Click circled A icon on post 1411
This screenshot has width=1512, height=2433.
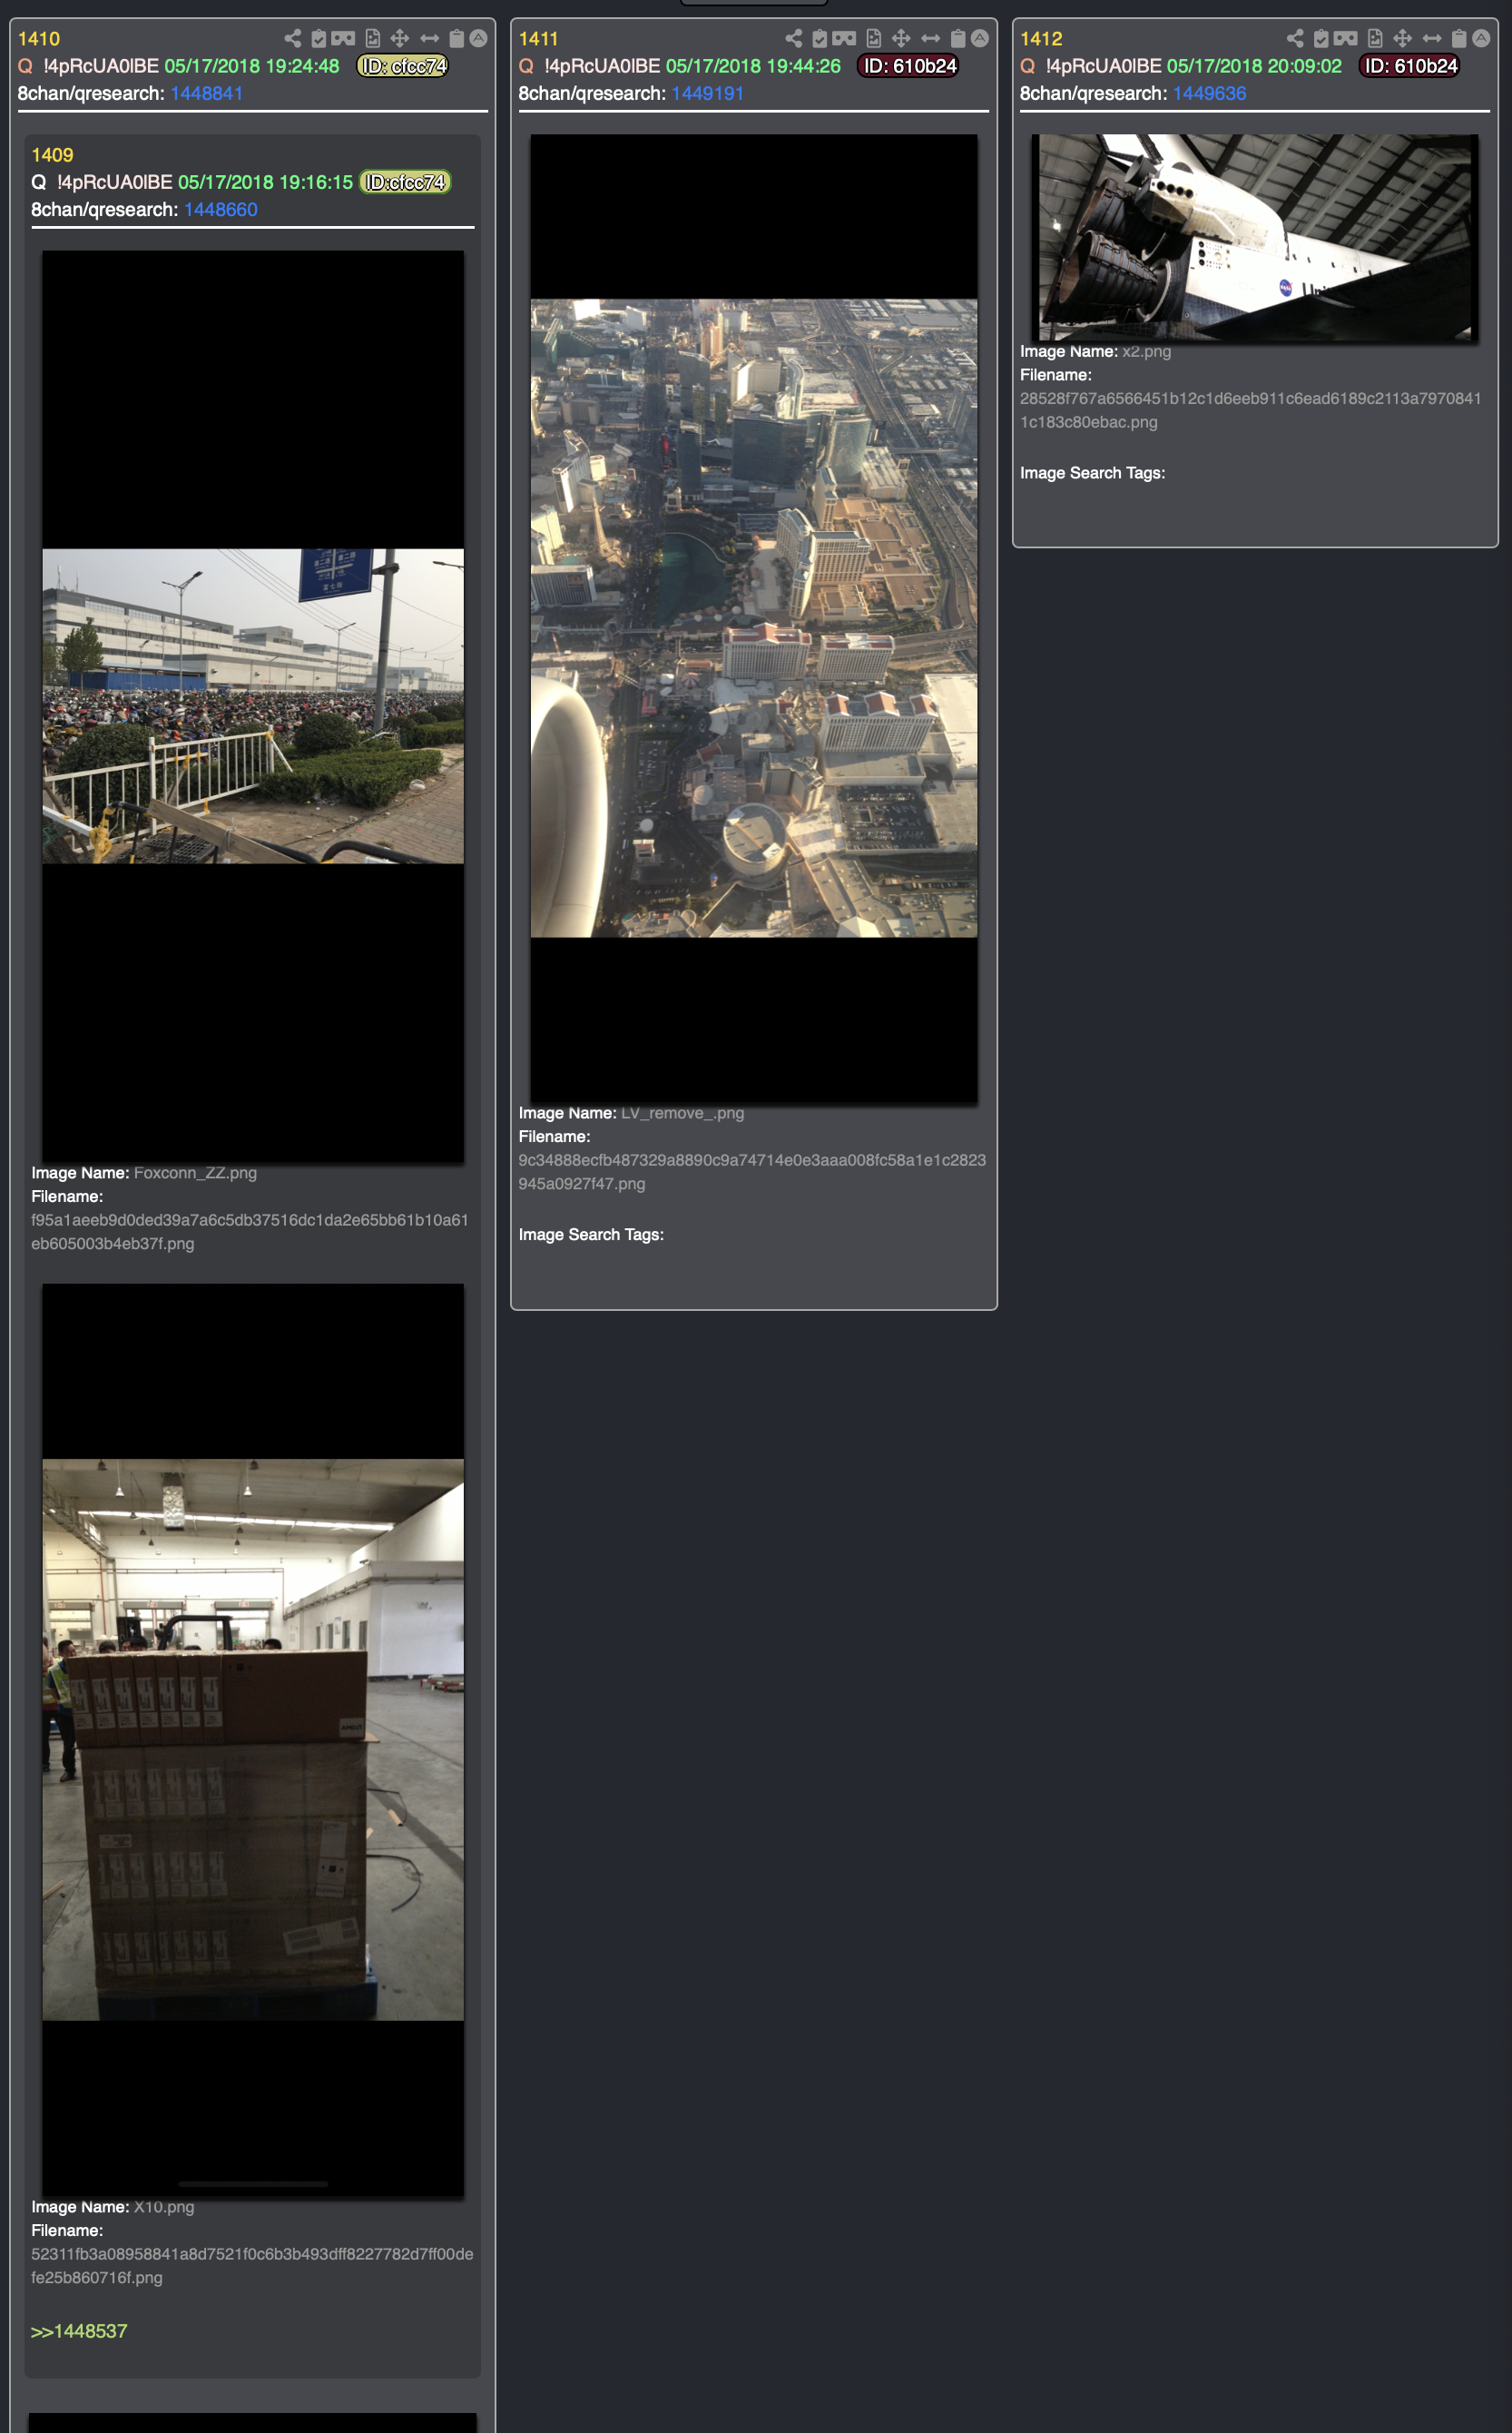point(979,39)
